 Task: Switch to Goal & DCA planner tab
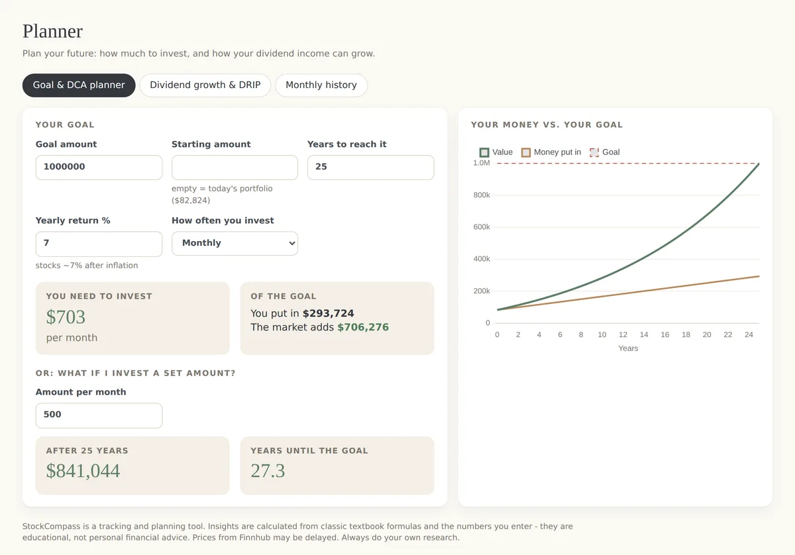(x=79, y=85)
